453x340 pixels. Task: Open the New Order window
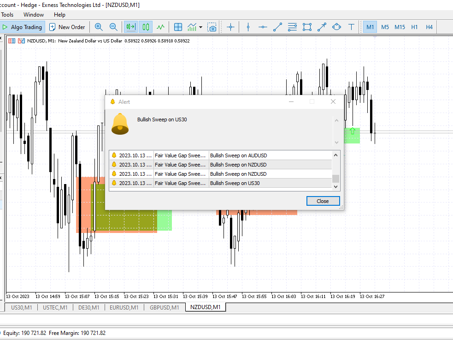[x=67, y=27]
